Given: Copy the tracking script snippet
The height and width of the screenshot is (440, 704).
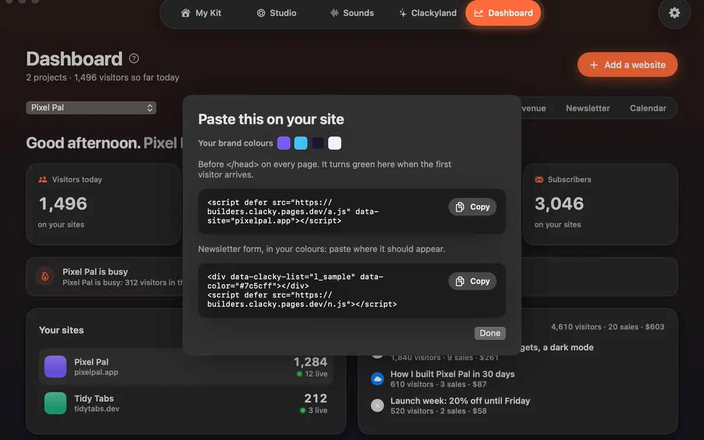Looking at the screenshot, I should [x=473, y=207].
